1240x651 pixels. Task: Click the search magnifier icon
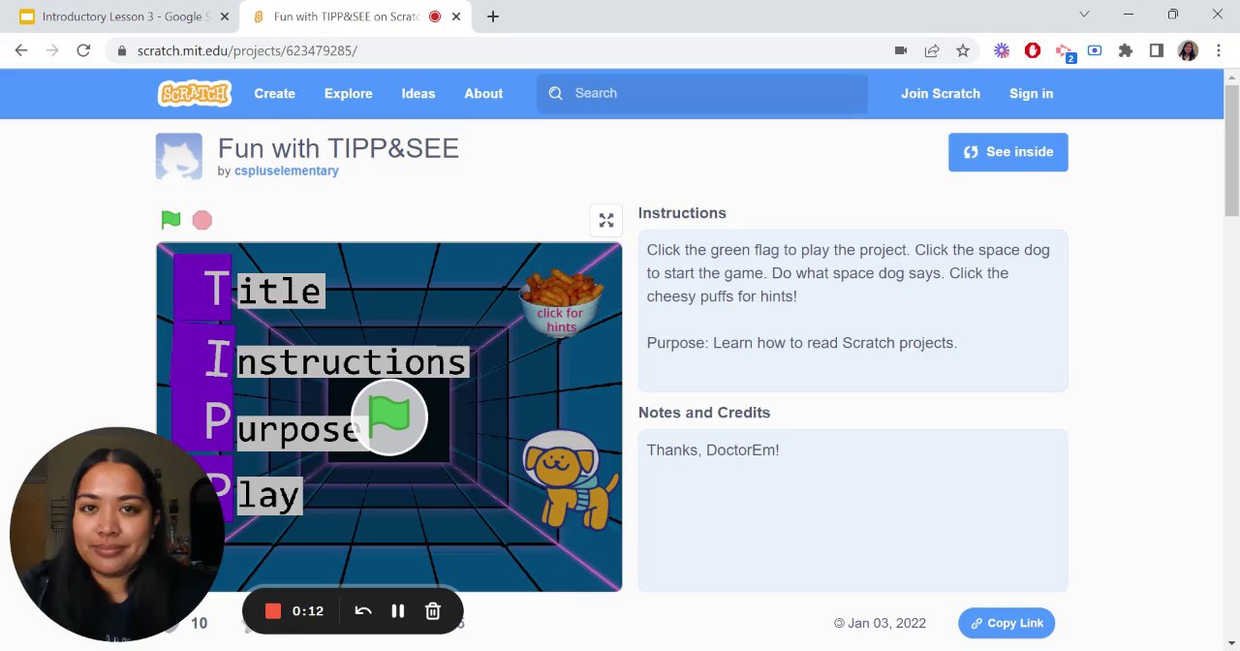(x=555, y=93)
